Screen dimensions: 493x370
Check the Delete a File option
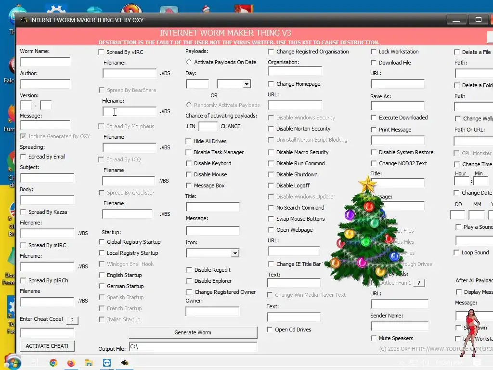tap(457, 52)
